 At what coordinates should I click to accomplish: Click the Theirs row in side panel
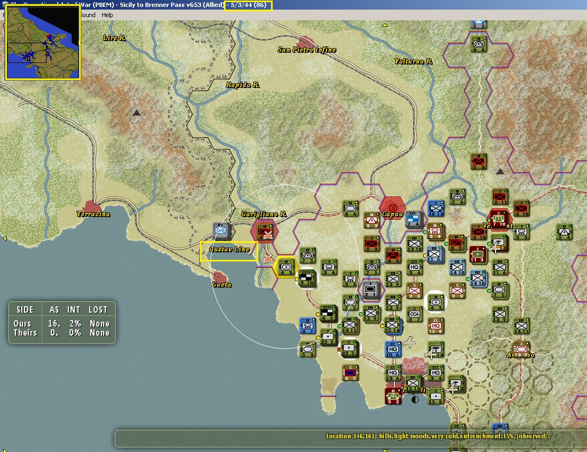coord(62,332)
